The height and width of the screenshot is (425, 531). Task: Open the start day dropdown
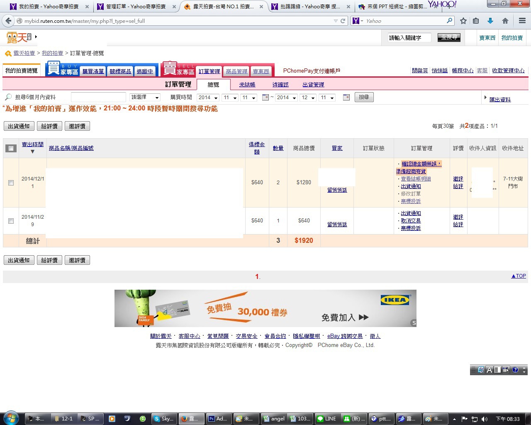click(x=249, y=98)
